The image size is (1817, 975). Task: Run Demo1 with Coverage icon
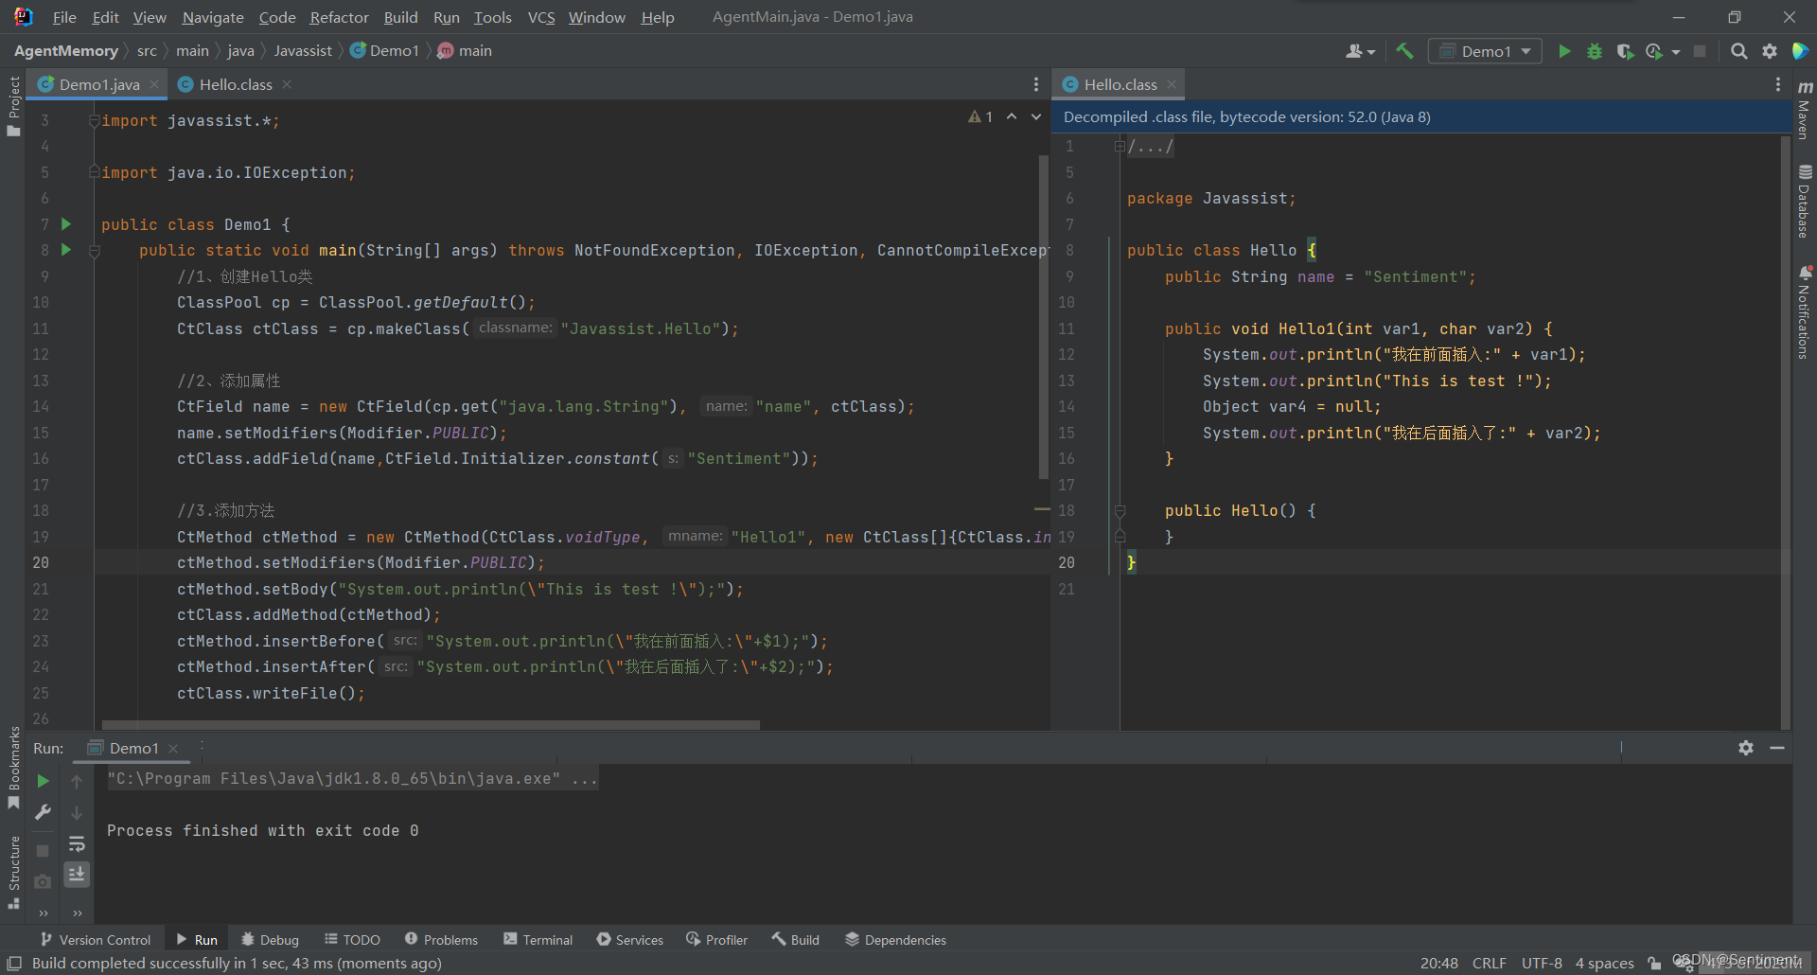tap(1625, 51)
